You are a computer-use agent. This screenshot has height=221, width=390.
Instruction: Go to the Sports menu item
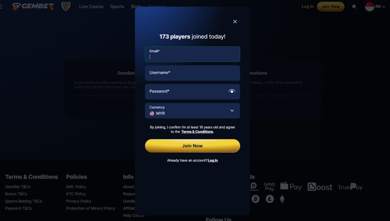(x=117, y=6)
